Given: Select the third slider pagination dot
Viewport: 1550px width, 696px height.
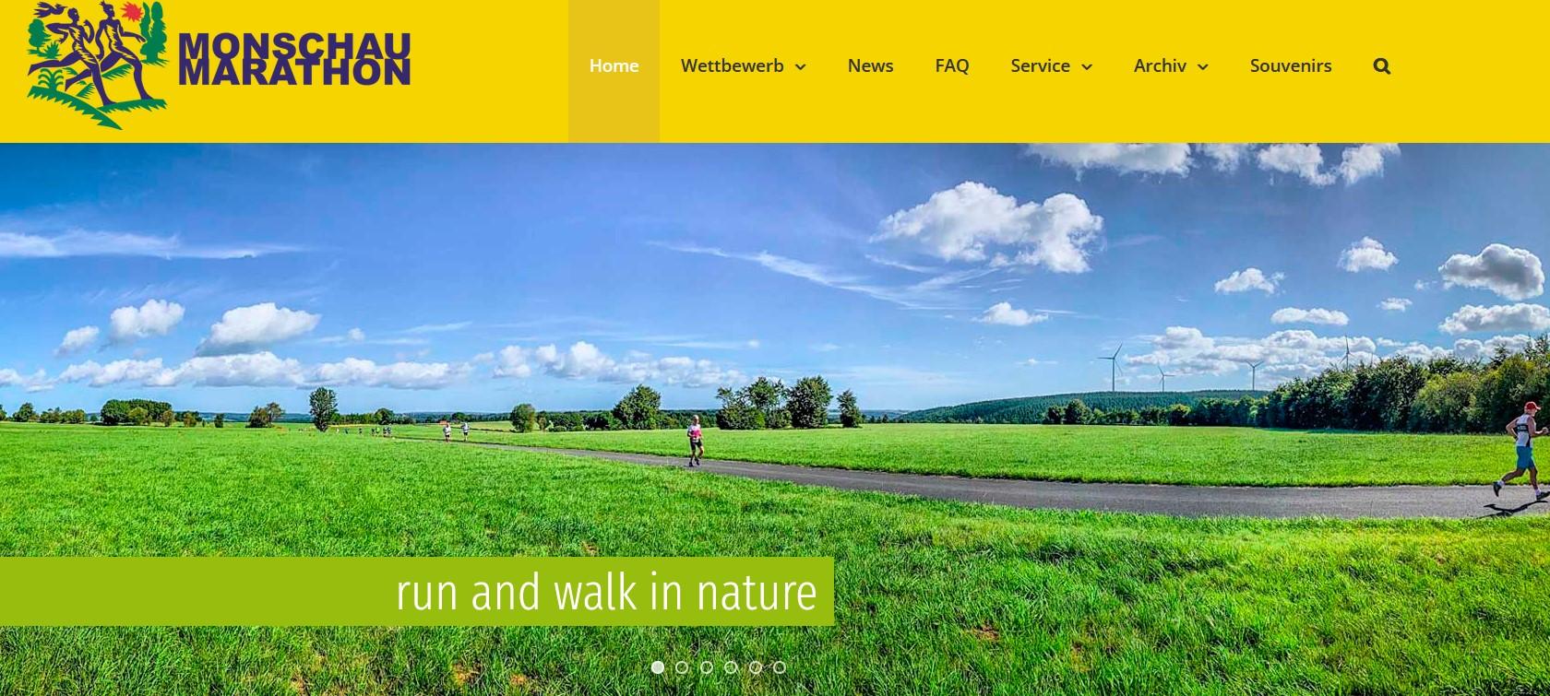Looking at the screenshot, I should (707, 667).
